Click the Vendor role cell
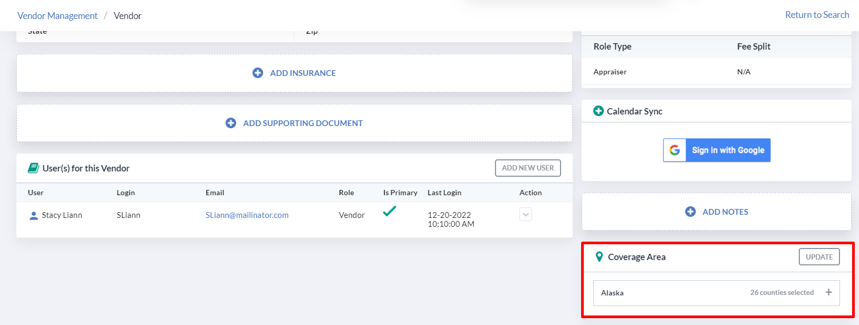 coord(352,215)
